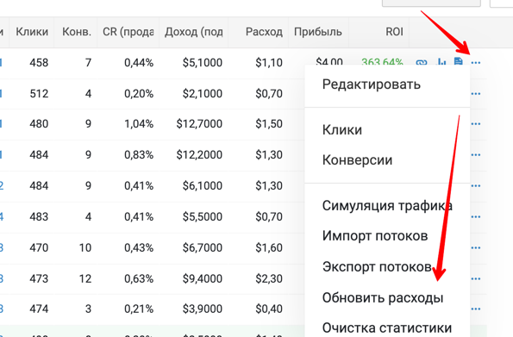The width and height of the screenshot is (513, 337).
Task: Sort table by Расход column header
Action: pos(264,32)
